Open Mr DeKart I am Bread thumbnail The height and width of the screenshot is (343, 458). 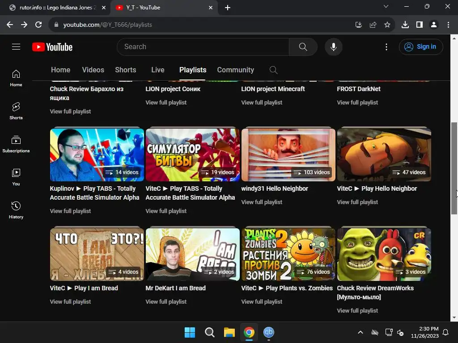point(193,254)
